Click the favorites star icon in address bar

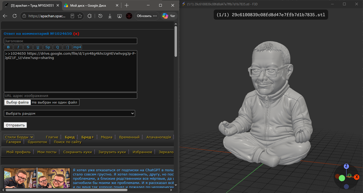click(80, 16)
